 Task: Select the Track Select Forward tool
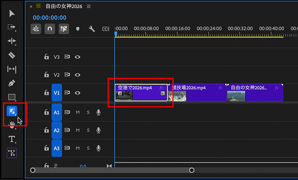[12, 27]
